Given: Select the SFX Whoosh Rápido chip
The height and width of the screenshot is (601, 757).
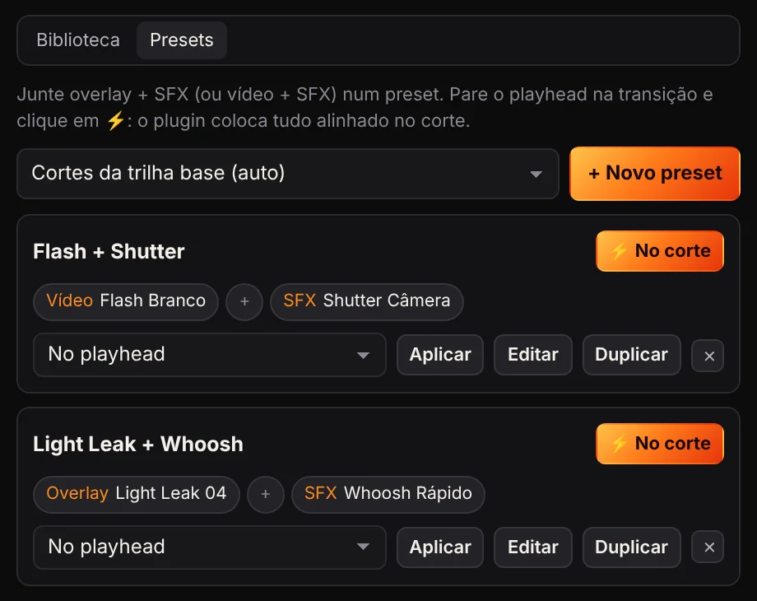Looking at the screenshot, I should [x=388, y=494].
